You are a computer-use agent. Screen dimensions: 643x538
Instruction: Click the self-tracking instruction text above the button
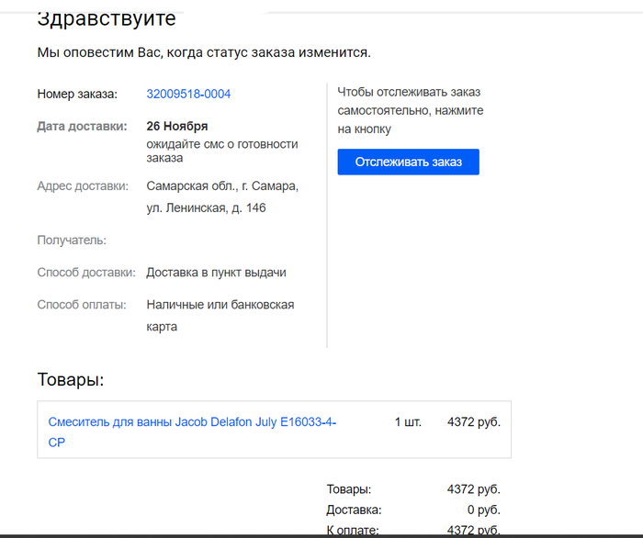coord(410,110)
